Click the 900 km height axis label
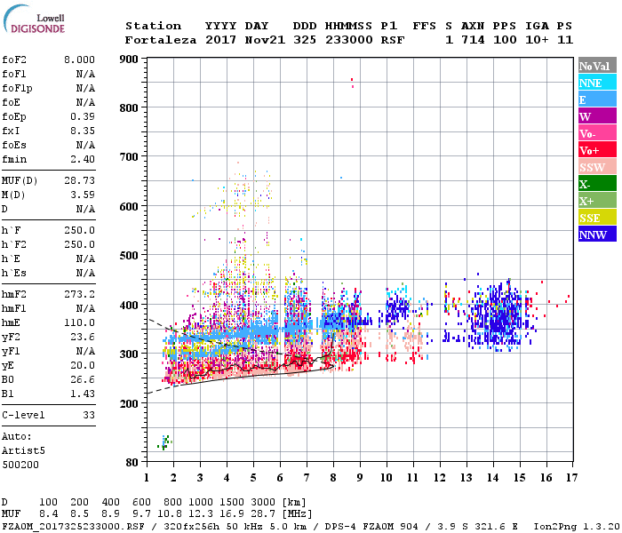 [x=129, y=60]
